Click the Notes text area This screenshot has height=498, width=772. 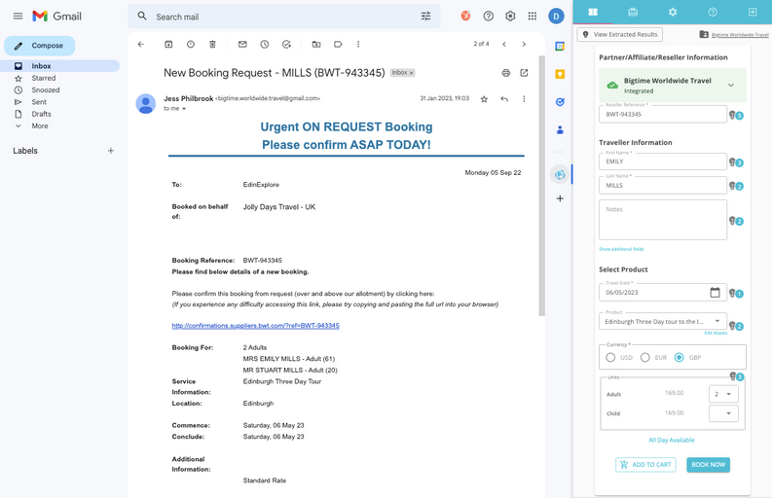click(663, 220)
